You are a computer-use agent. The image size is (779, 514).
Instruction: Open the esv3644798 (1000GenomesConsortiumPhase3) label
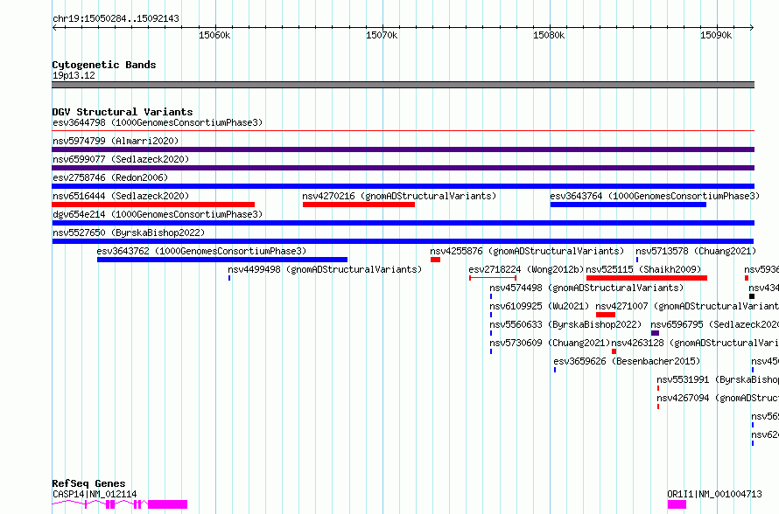pos(158,122)
